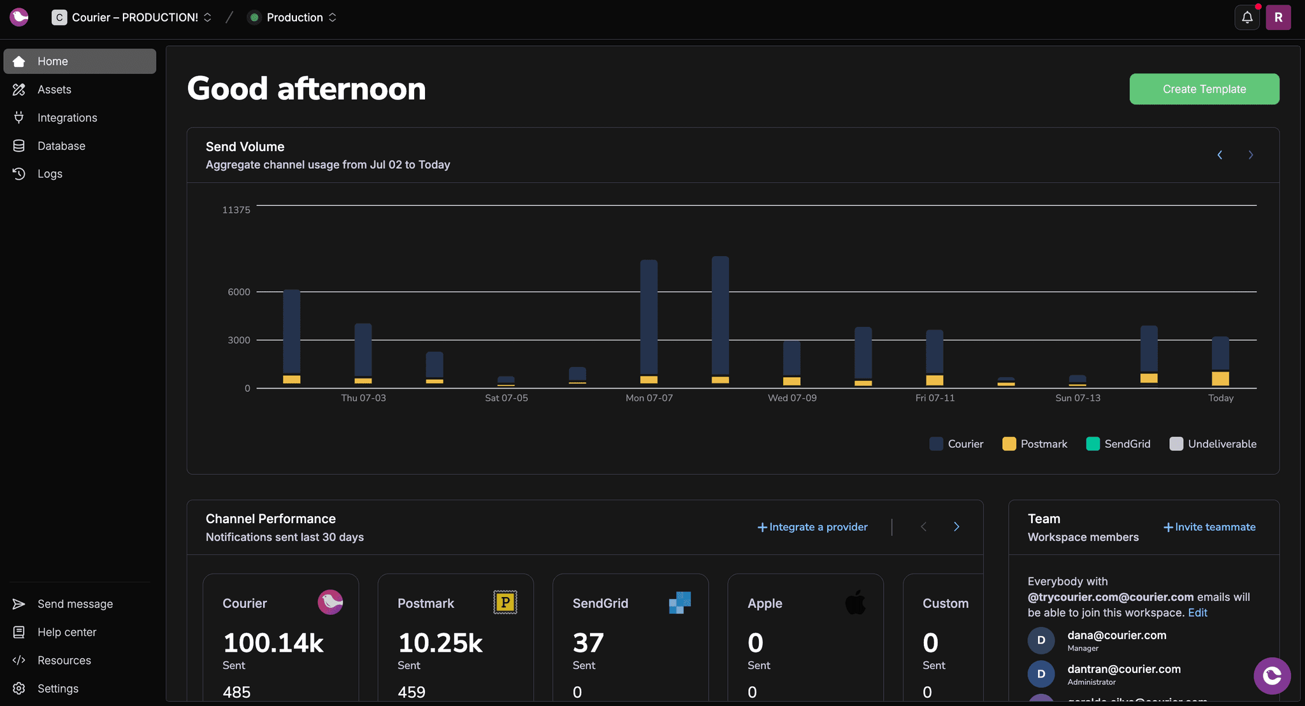Click the SendGrid provider logo
This screenshot has height=706, width=1305.
coord(680,602)
